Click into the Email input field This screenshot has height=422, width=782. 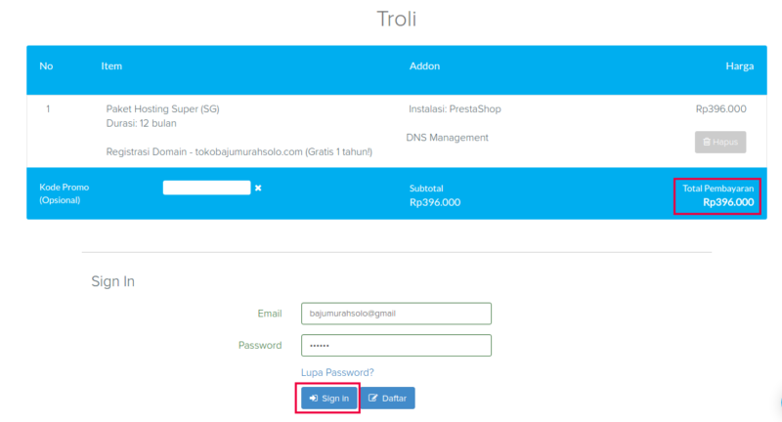point(396,314)
